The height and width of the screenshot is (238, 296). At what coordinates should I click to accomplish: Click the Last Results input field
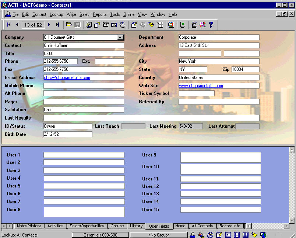click(151, 118)
